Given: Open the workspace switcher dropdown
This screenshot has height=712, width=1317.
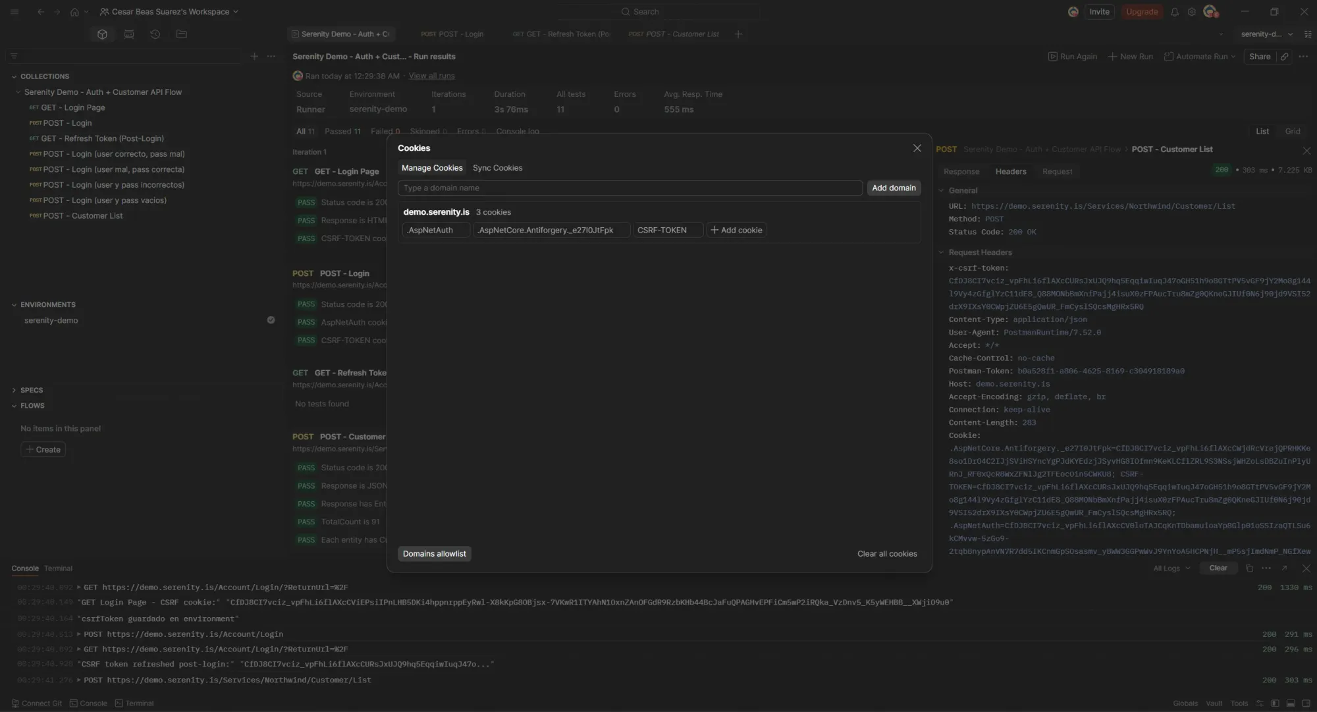Looking at the screenshot, I should [169, 11].
